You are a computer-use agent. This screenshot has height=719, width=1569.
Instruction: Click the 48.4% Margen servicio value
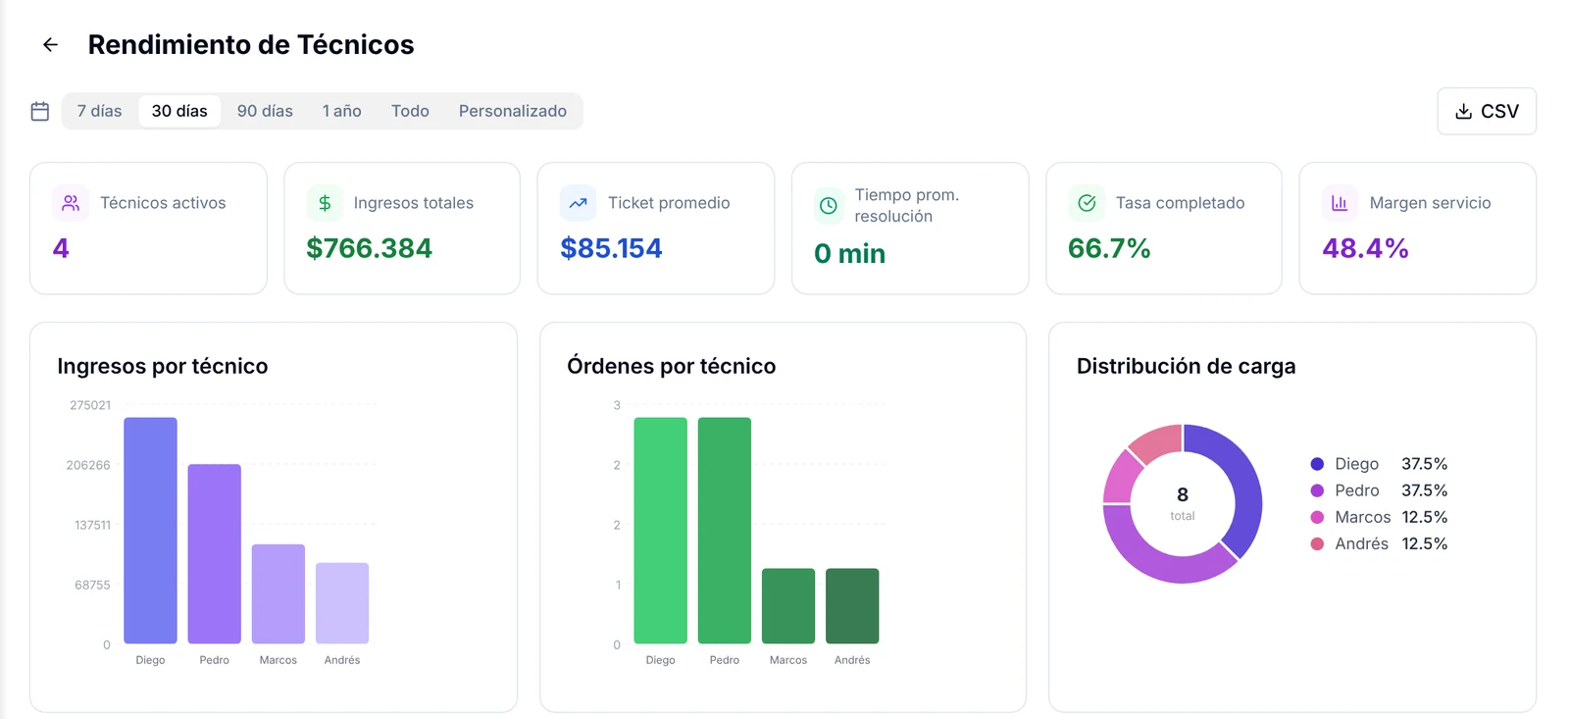pyautogui.click(x=1365, y=248)
